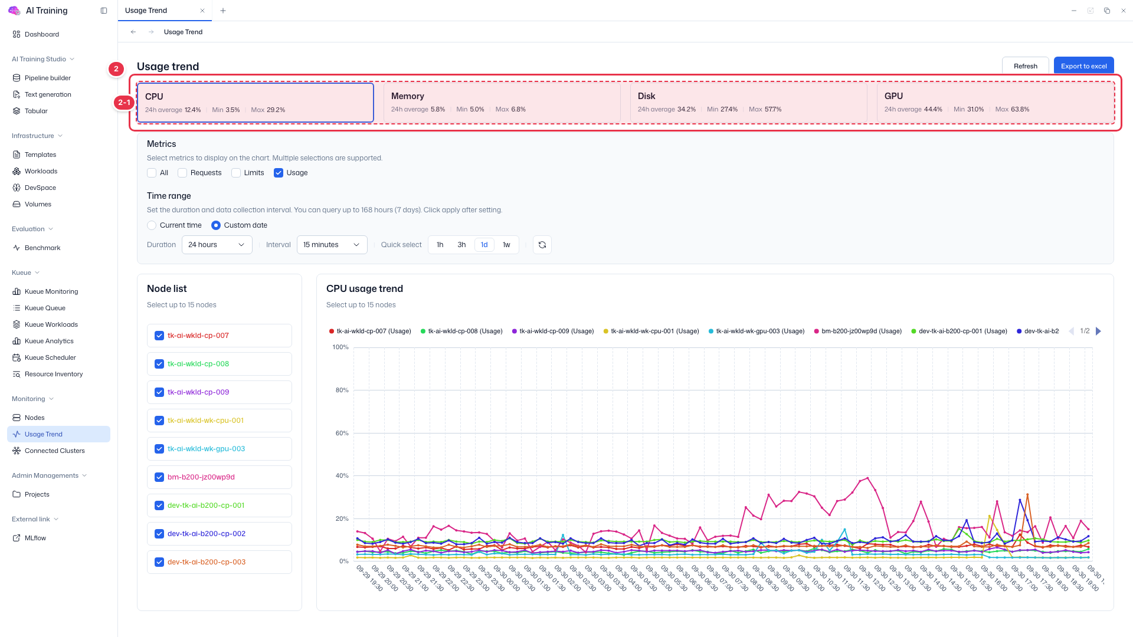Toggle bm-b200-jz00wp9d legend color dot
The image size is (1133, 637).
816,331
